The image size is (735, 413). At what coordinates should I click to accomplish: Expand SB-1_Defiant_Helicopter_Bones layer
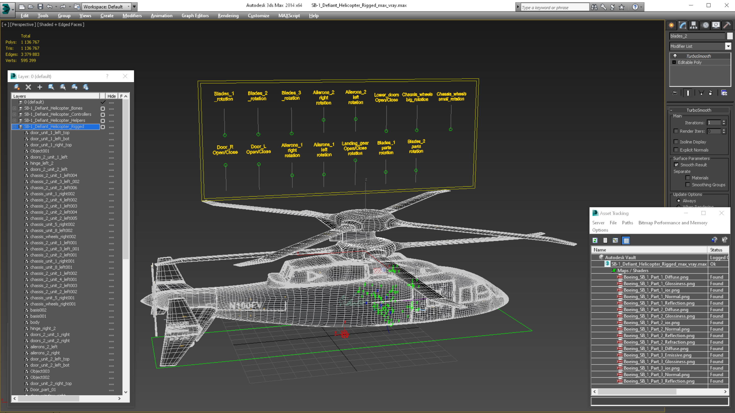[14, 108]
